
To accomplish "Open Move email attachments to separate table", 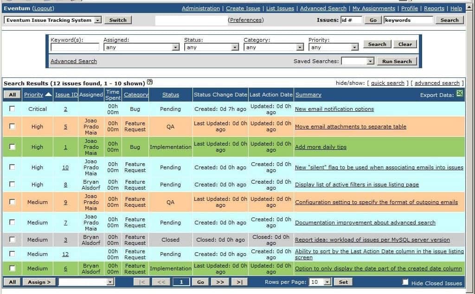I will pyautogui.click(x=351, y=127).
